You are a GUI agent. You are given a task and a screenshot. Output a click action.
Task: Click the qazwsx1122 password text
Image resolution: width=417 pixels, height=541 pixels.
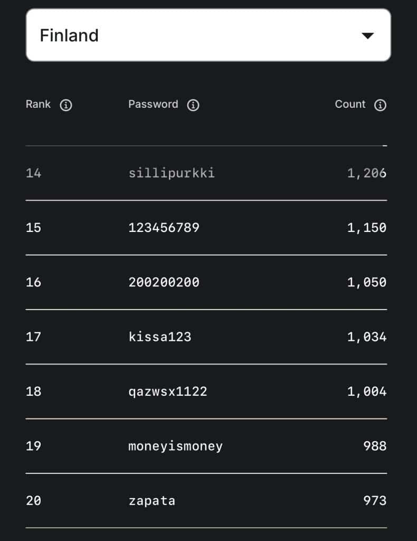tap(168, 391)
